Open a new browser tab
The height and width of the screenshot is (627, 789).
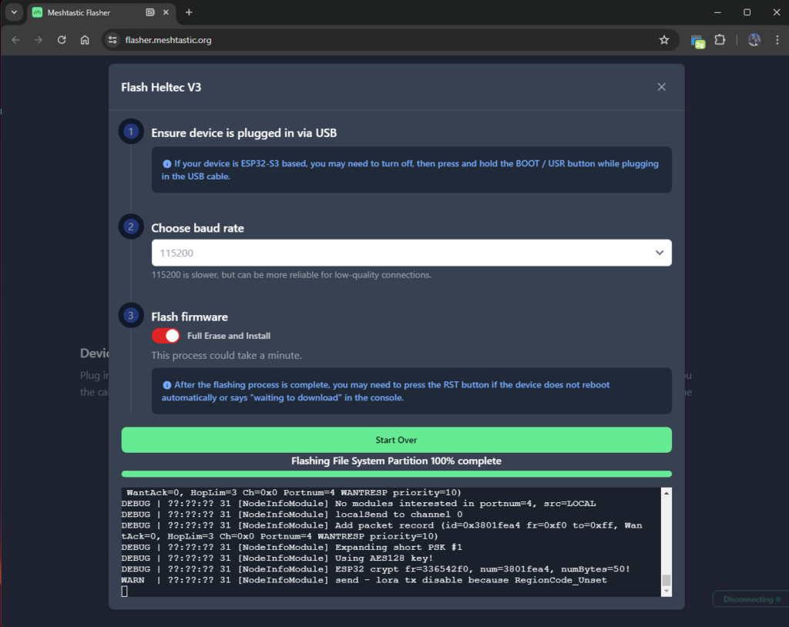pyautogui.click(x=189, y=12)
